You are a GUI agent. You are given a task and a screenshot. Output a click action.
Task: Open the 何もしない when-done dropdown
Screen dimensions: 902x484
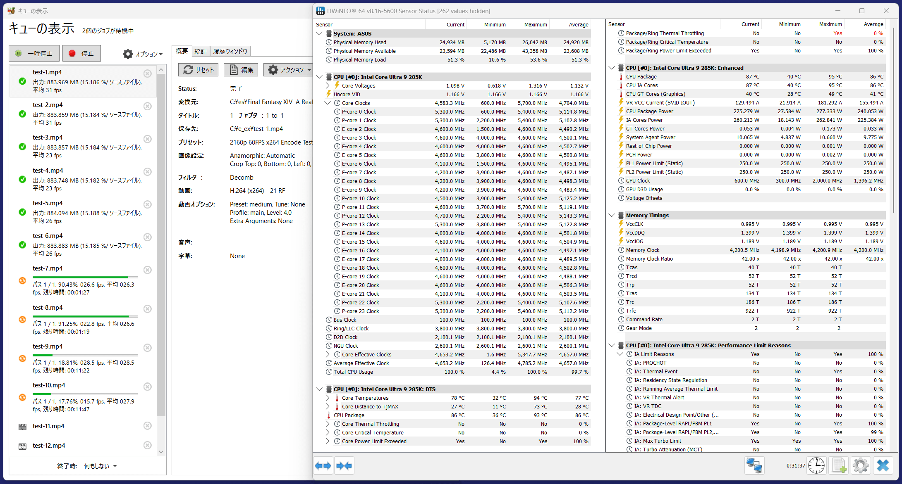point(100,466)
